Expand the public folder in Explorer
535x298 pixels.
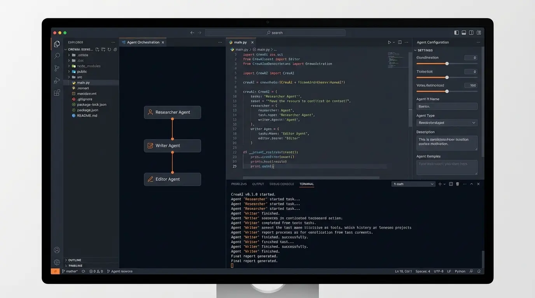[82, 72]
